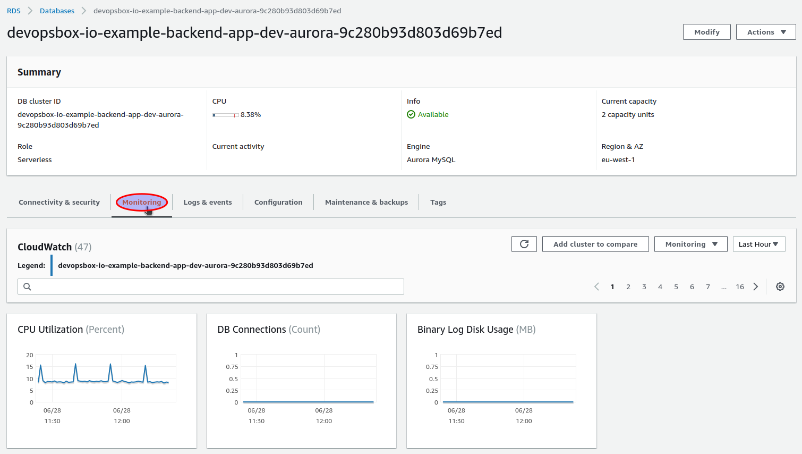
Task: Open the Tags tab
Action: 438,202
